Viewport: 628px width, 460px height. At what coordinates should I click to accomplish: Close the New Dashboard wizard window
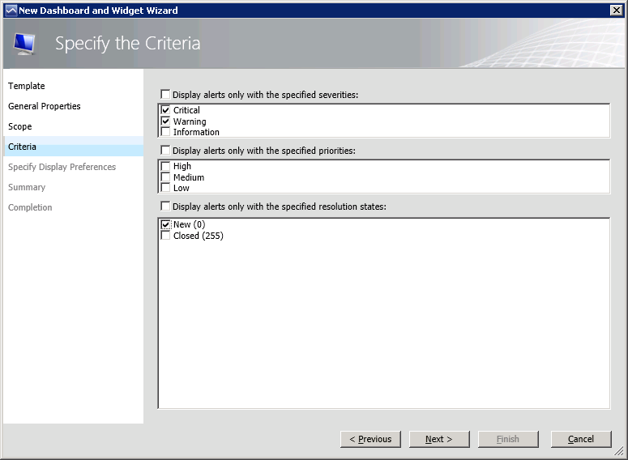[616, 11]
